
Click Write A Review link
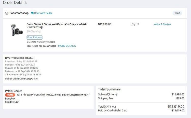(x=162, y=24)
